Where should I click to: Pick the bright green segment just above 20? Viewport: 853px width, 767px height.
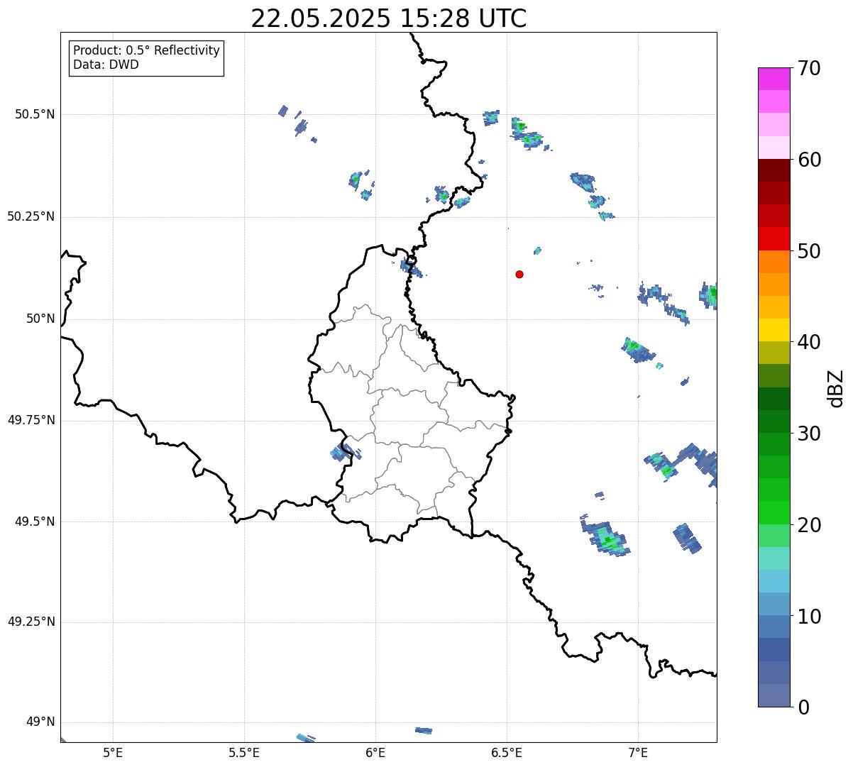pyautogui.click(x=774, y=512)
